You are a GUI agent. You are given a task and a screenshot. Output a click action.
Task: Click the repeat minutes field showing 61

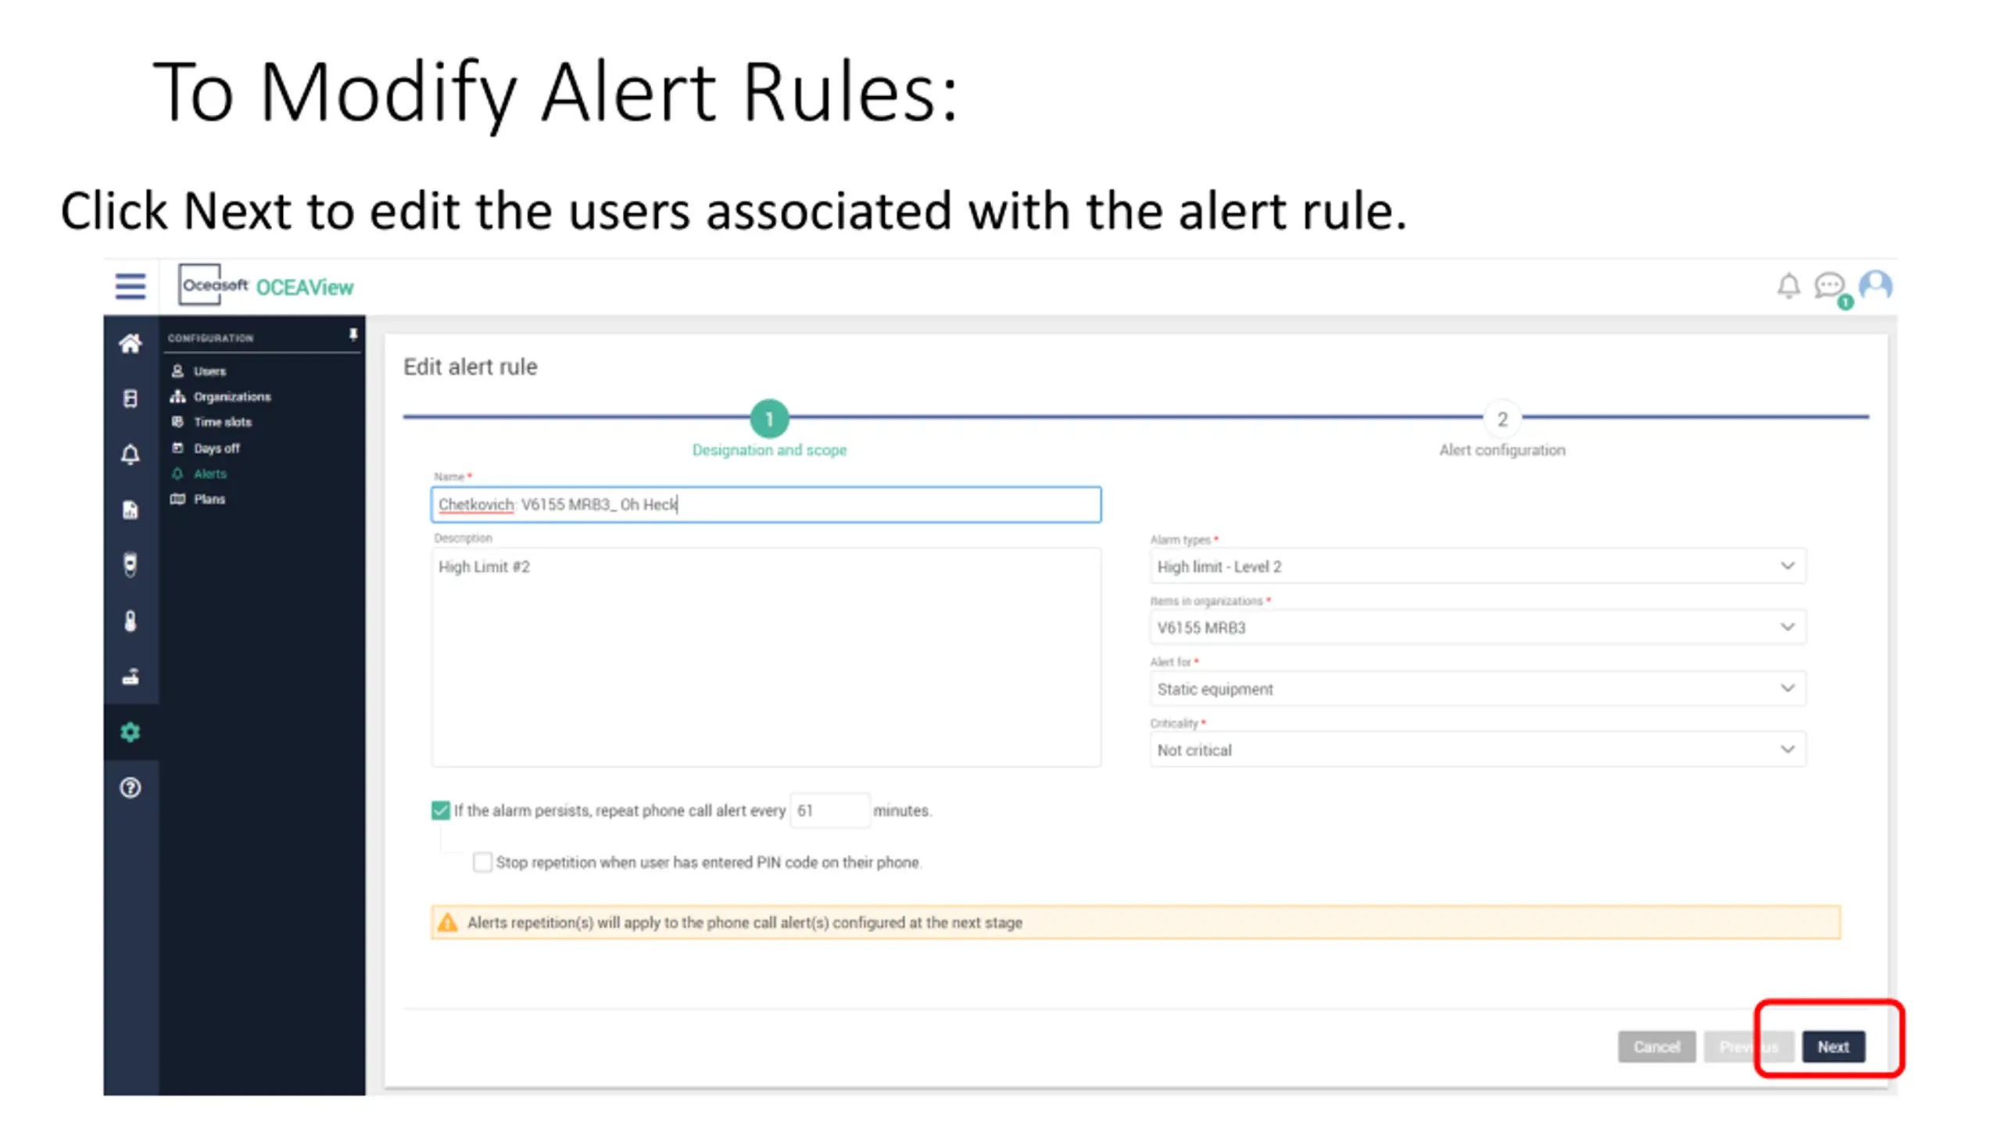829,810
